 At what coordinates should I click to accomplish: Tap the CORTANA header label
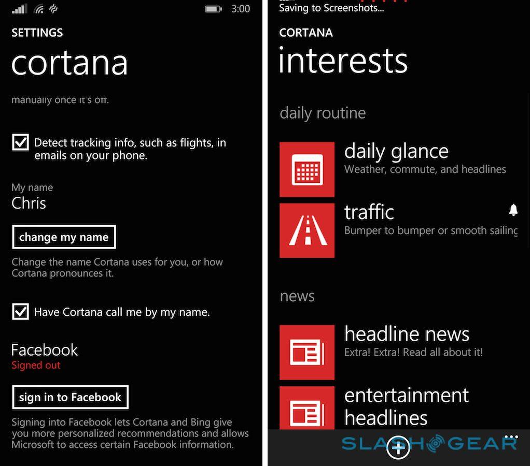pyautogui.click(x=306, y=33)
